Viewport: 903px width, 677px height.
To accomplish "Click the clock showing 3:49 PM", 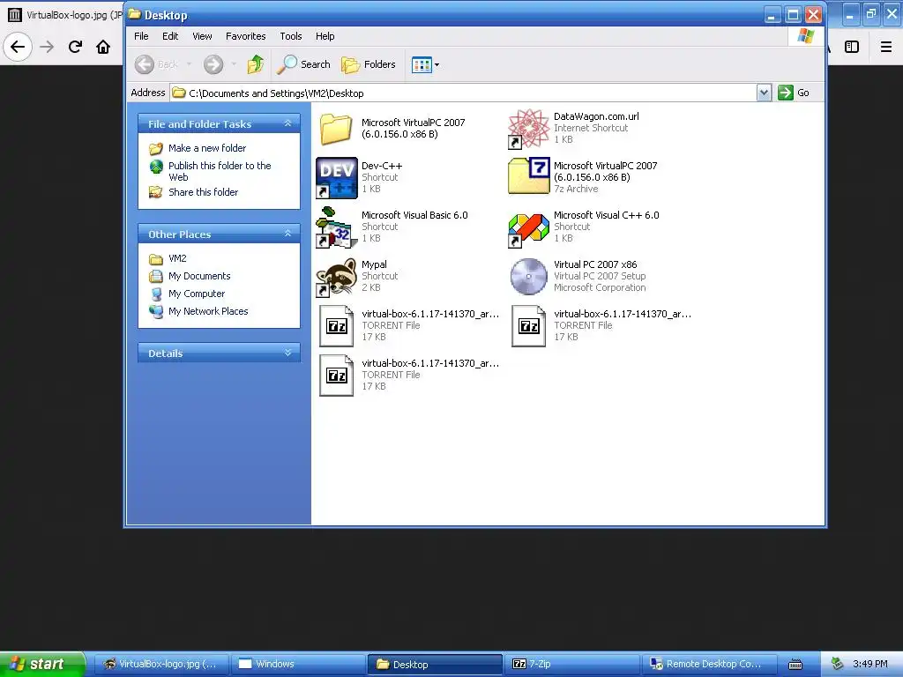I will click(x=870, y=664).
